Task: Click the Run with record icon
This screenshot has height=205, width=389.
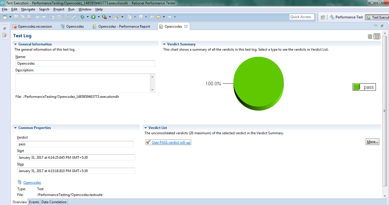Action: click(x=104, y=17)
